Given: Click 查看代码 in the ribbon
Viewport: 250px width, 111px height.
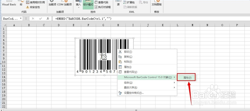Looking at the screenshot, I should 101,2.
